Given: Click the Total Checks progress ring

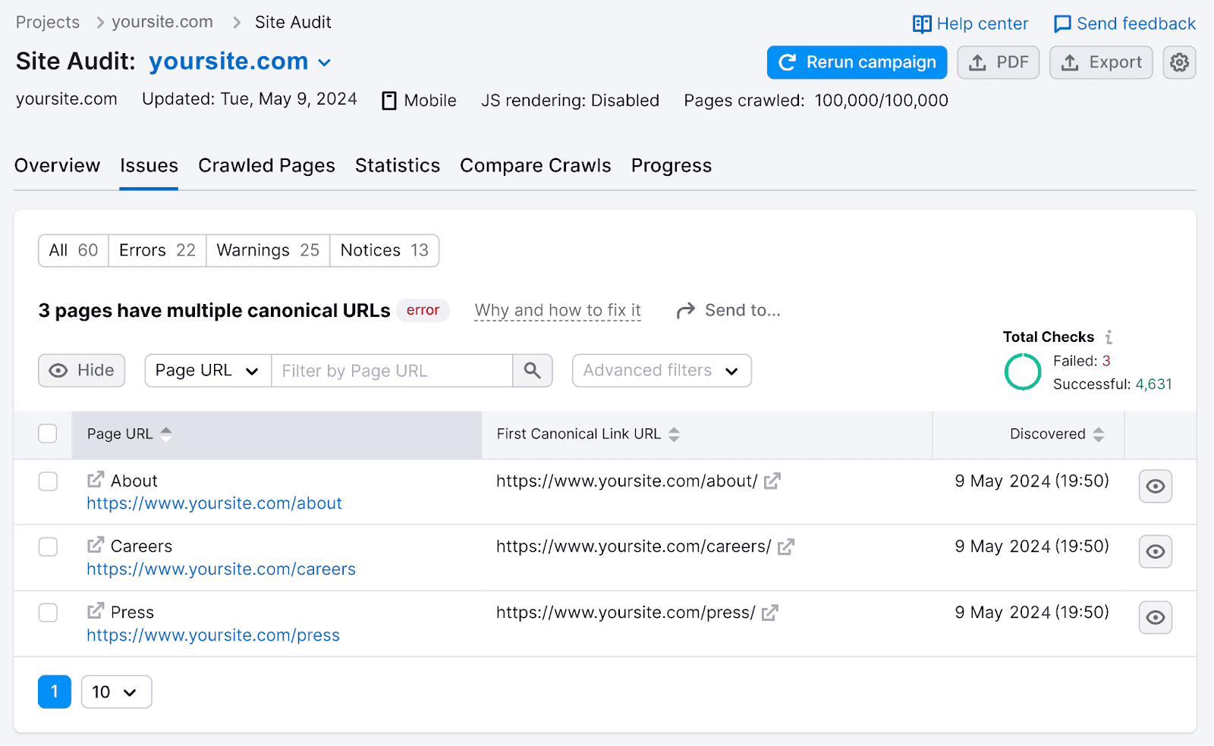Looking at the screenshot, I should [1022, 372].
